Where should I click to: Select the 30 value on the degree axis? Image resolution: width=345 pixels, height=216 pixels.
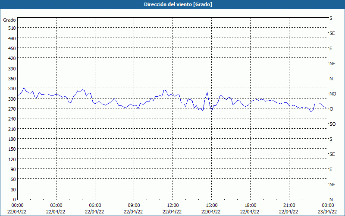tap(13, 190)
